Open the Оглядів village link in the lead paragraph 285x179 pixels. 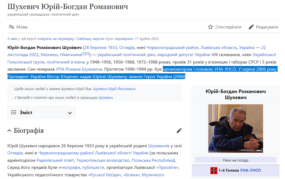(127, 48)
